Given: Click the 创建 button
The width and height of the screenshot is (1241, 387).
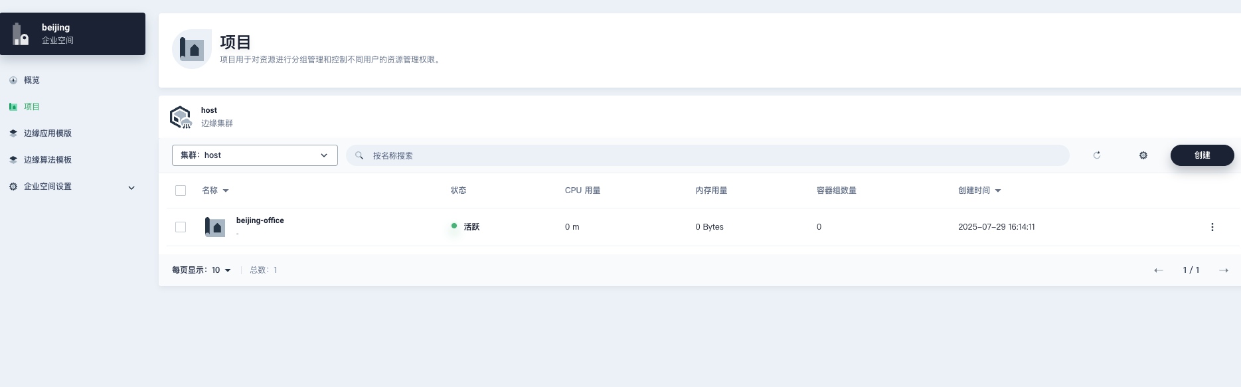Looking at the screenshot, I should coord(1202,155).
